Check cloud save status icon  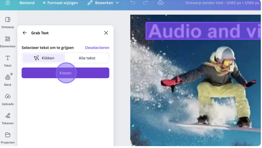click(161, 3)
